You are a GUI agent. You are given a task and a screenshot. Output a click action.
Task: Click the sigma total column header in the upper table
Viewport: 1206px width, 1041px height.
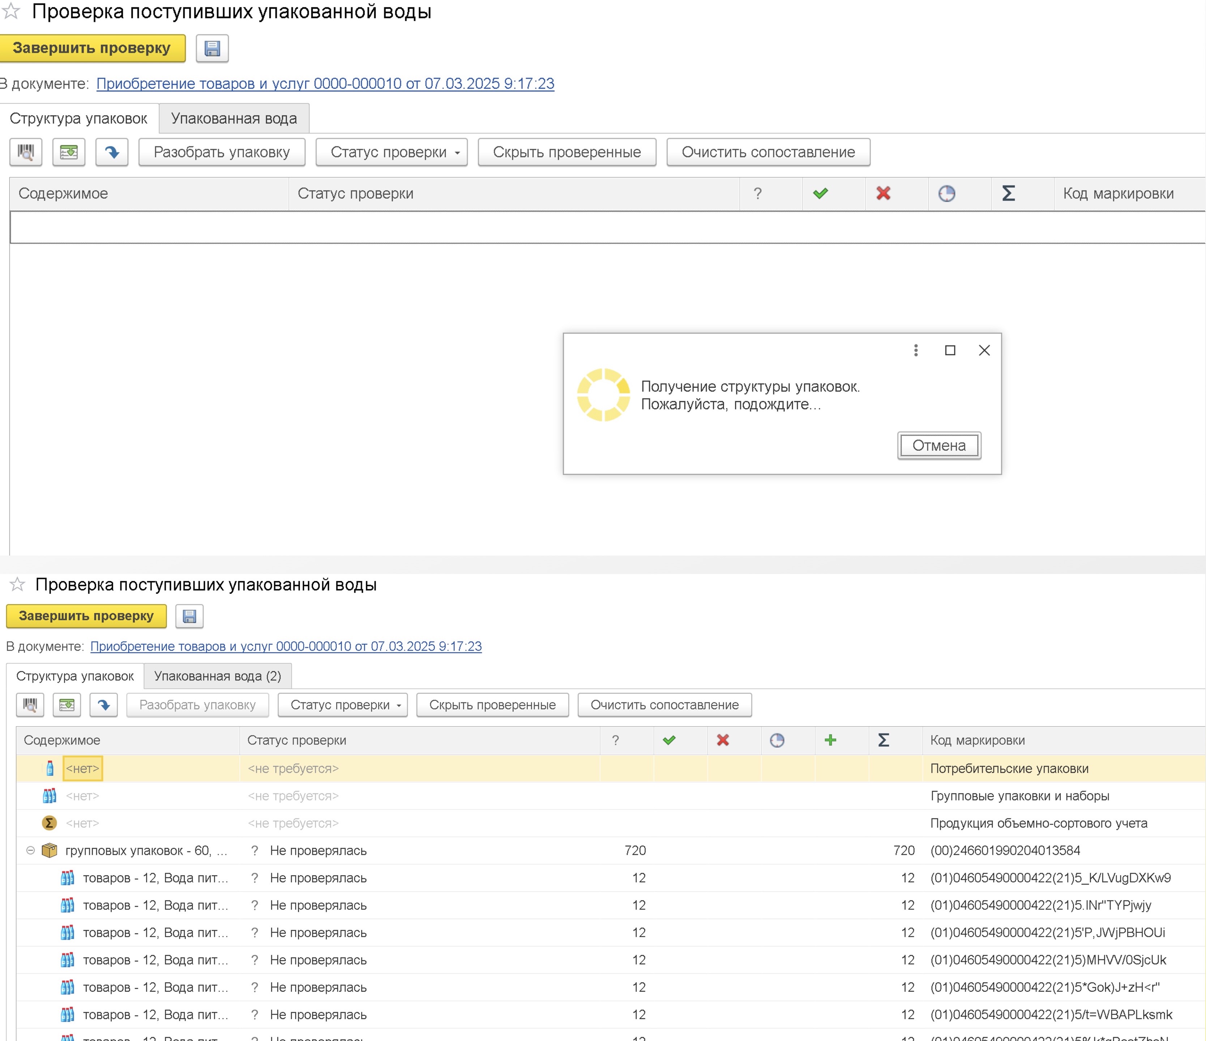click(1009, 194)
